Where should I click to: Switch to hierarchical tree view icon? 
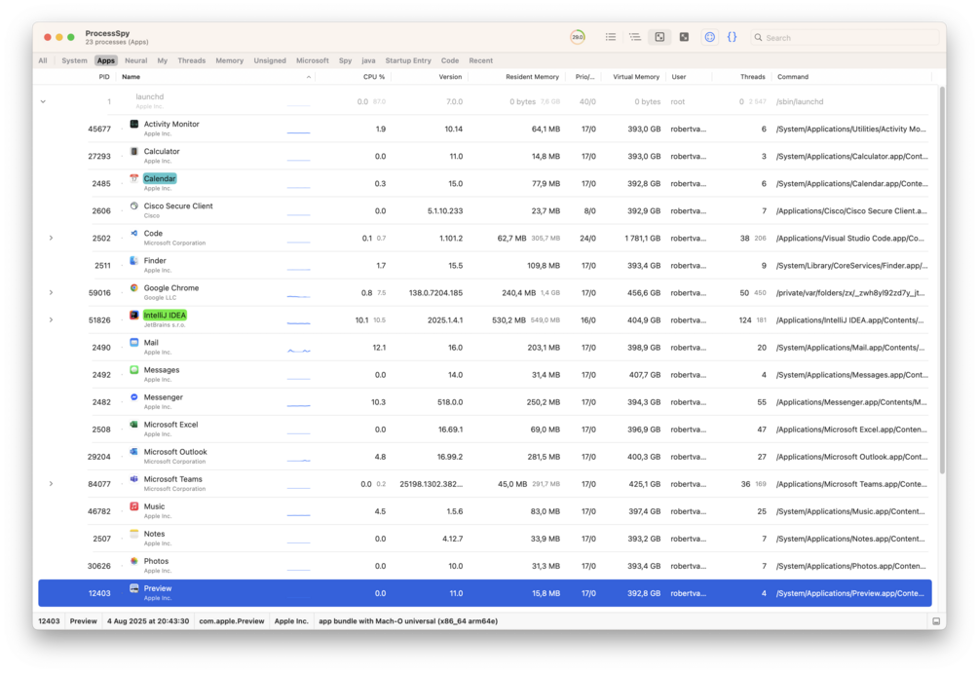click(x=635, y=37)
